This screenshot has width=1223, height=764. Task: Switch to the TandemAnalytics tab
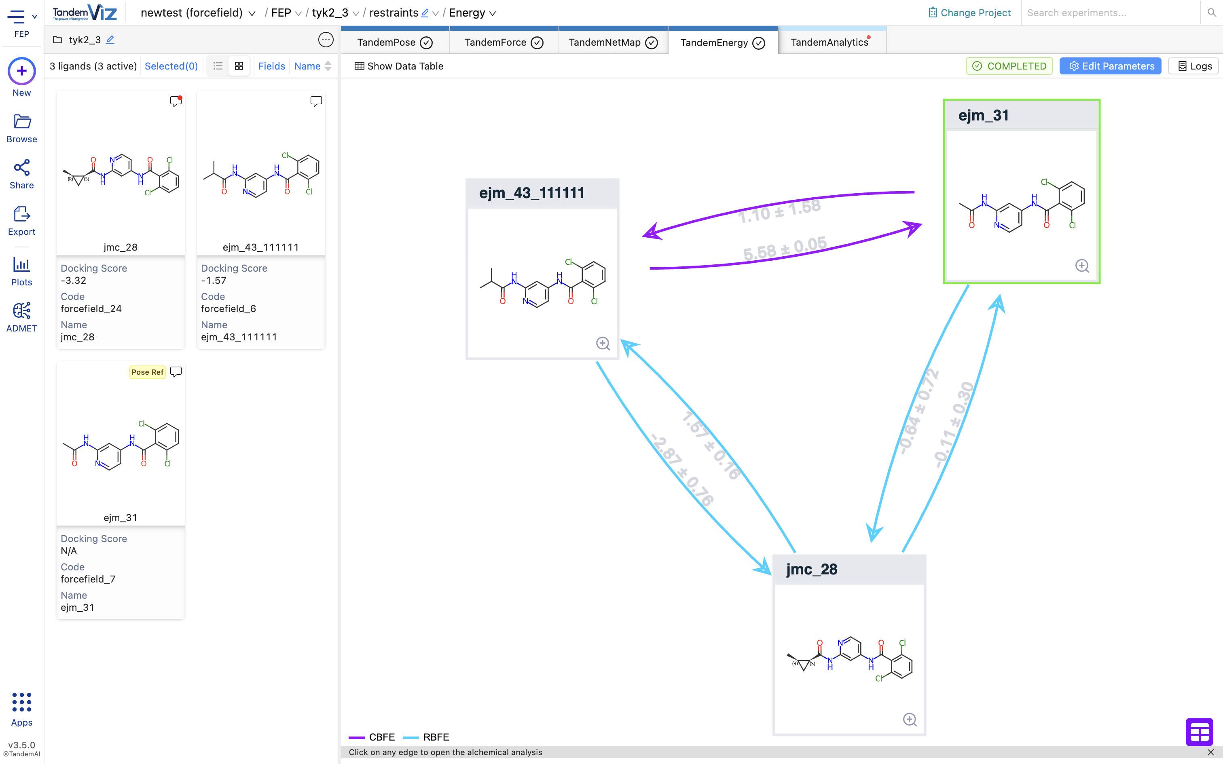pos(830,42)
